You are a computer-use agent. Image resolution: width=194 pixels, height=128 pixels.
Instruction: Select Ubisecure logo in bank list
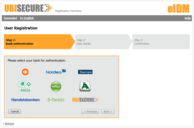pos(85,100)
